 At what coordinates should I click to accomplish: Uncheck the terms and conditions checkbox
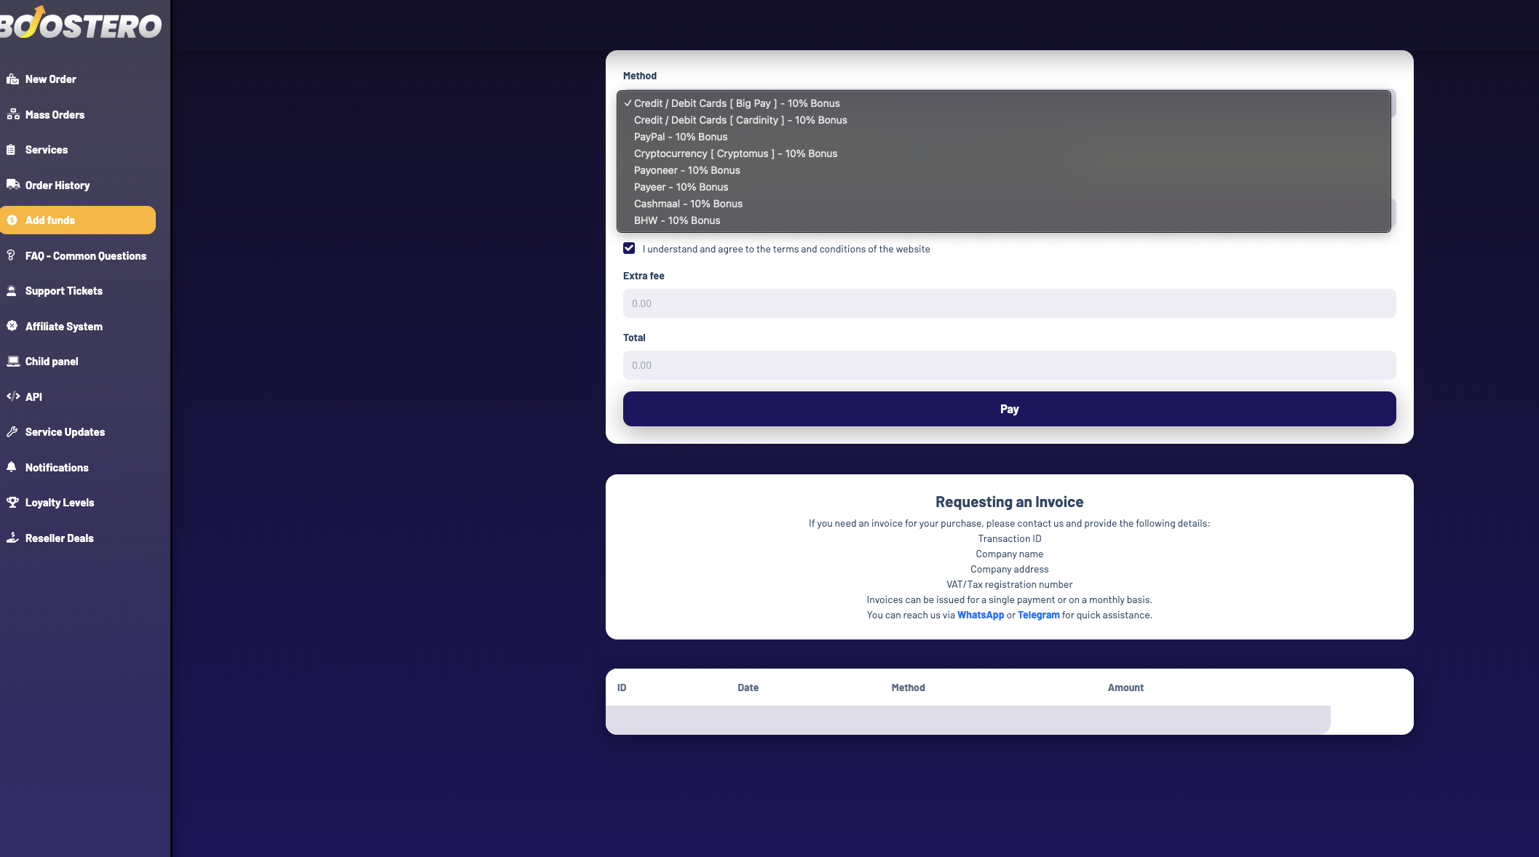pyautogui.click(x=629, y=249)
